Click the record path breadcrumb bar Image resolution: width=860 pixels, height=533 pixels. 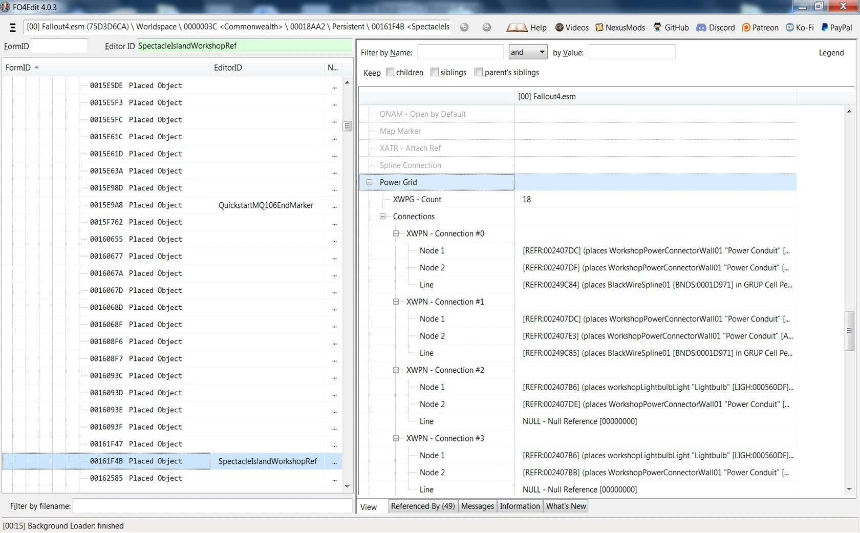click(x=238, y=27)
